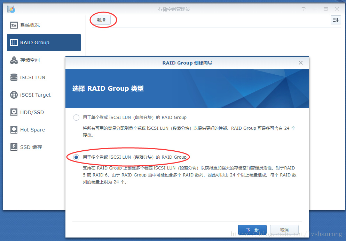This screenshot has width=346, height=241.
Task: Close the 存储空间管理员 window
Action: 337,9
